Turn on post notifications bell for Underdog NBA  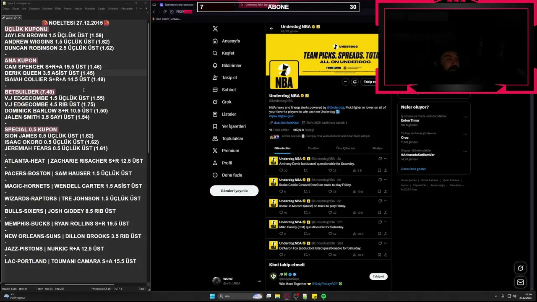(x=355, y=82)
